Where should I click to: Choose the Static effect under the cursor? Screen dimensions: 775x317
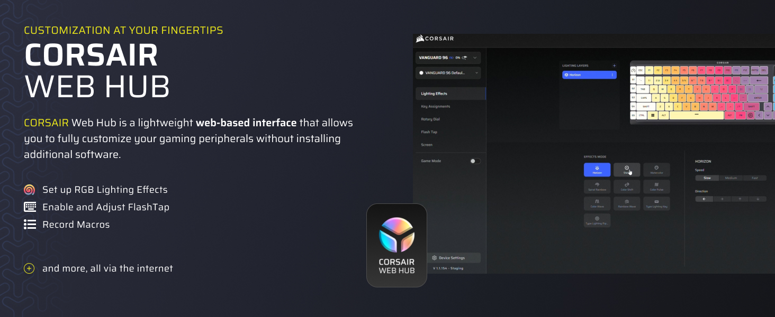pyautogui.click(x=627, y=170)
